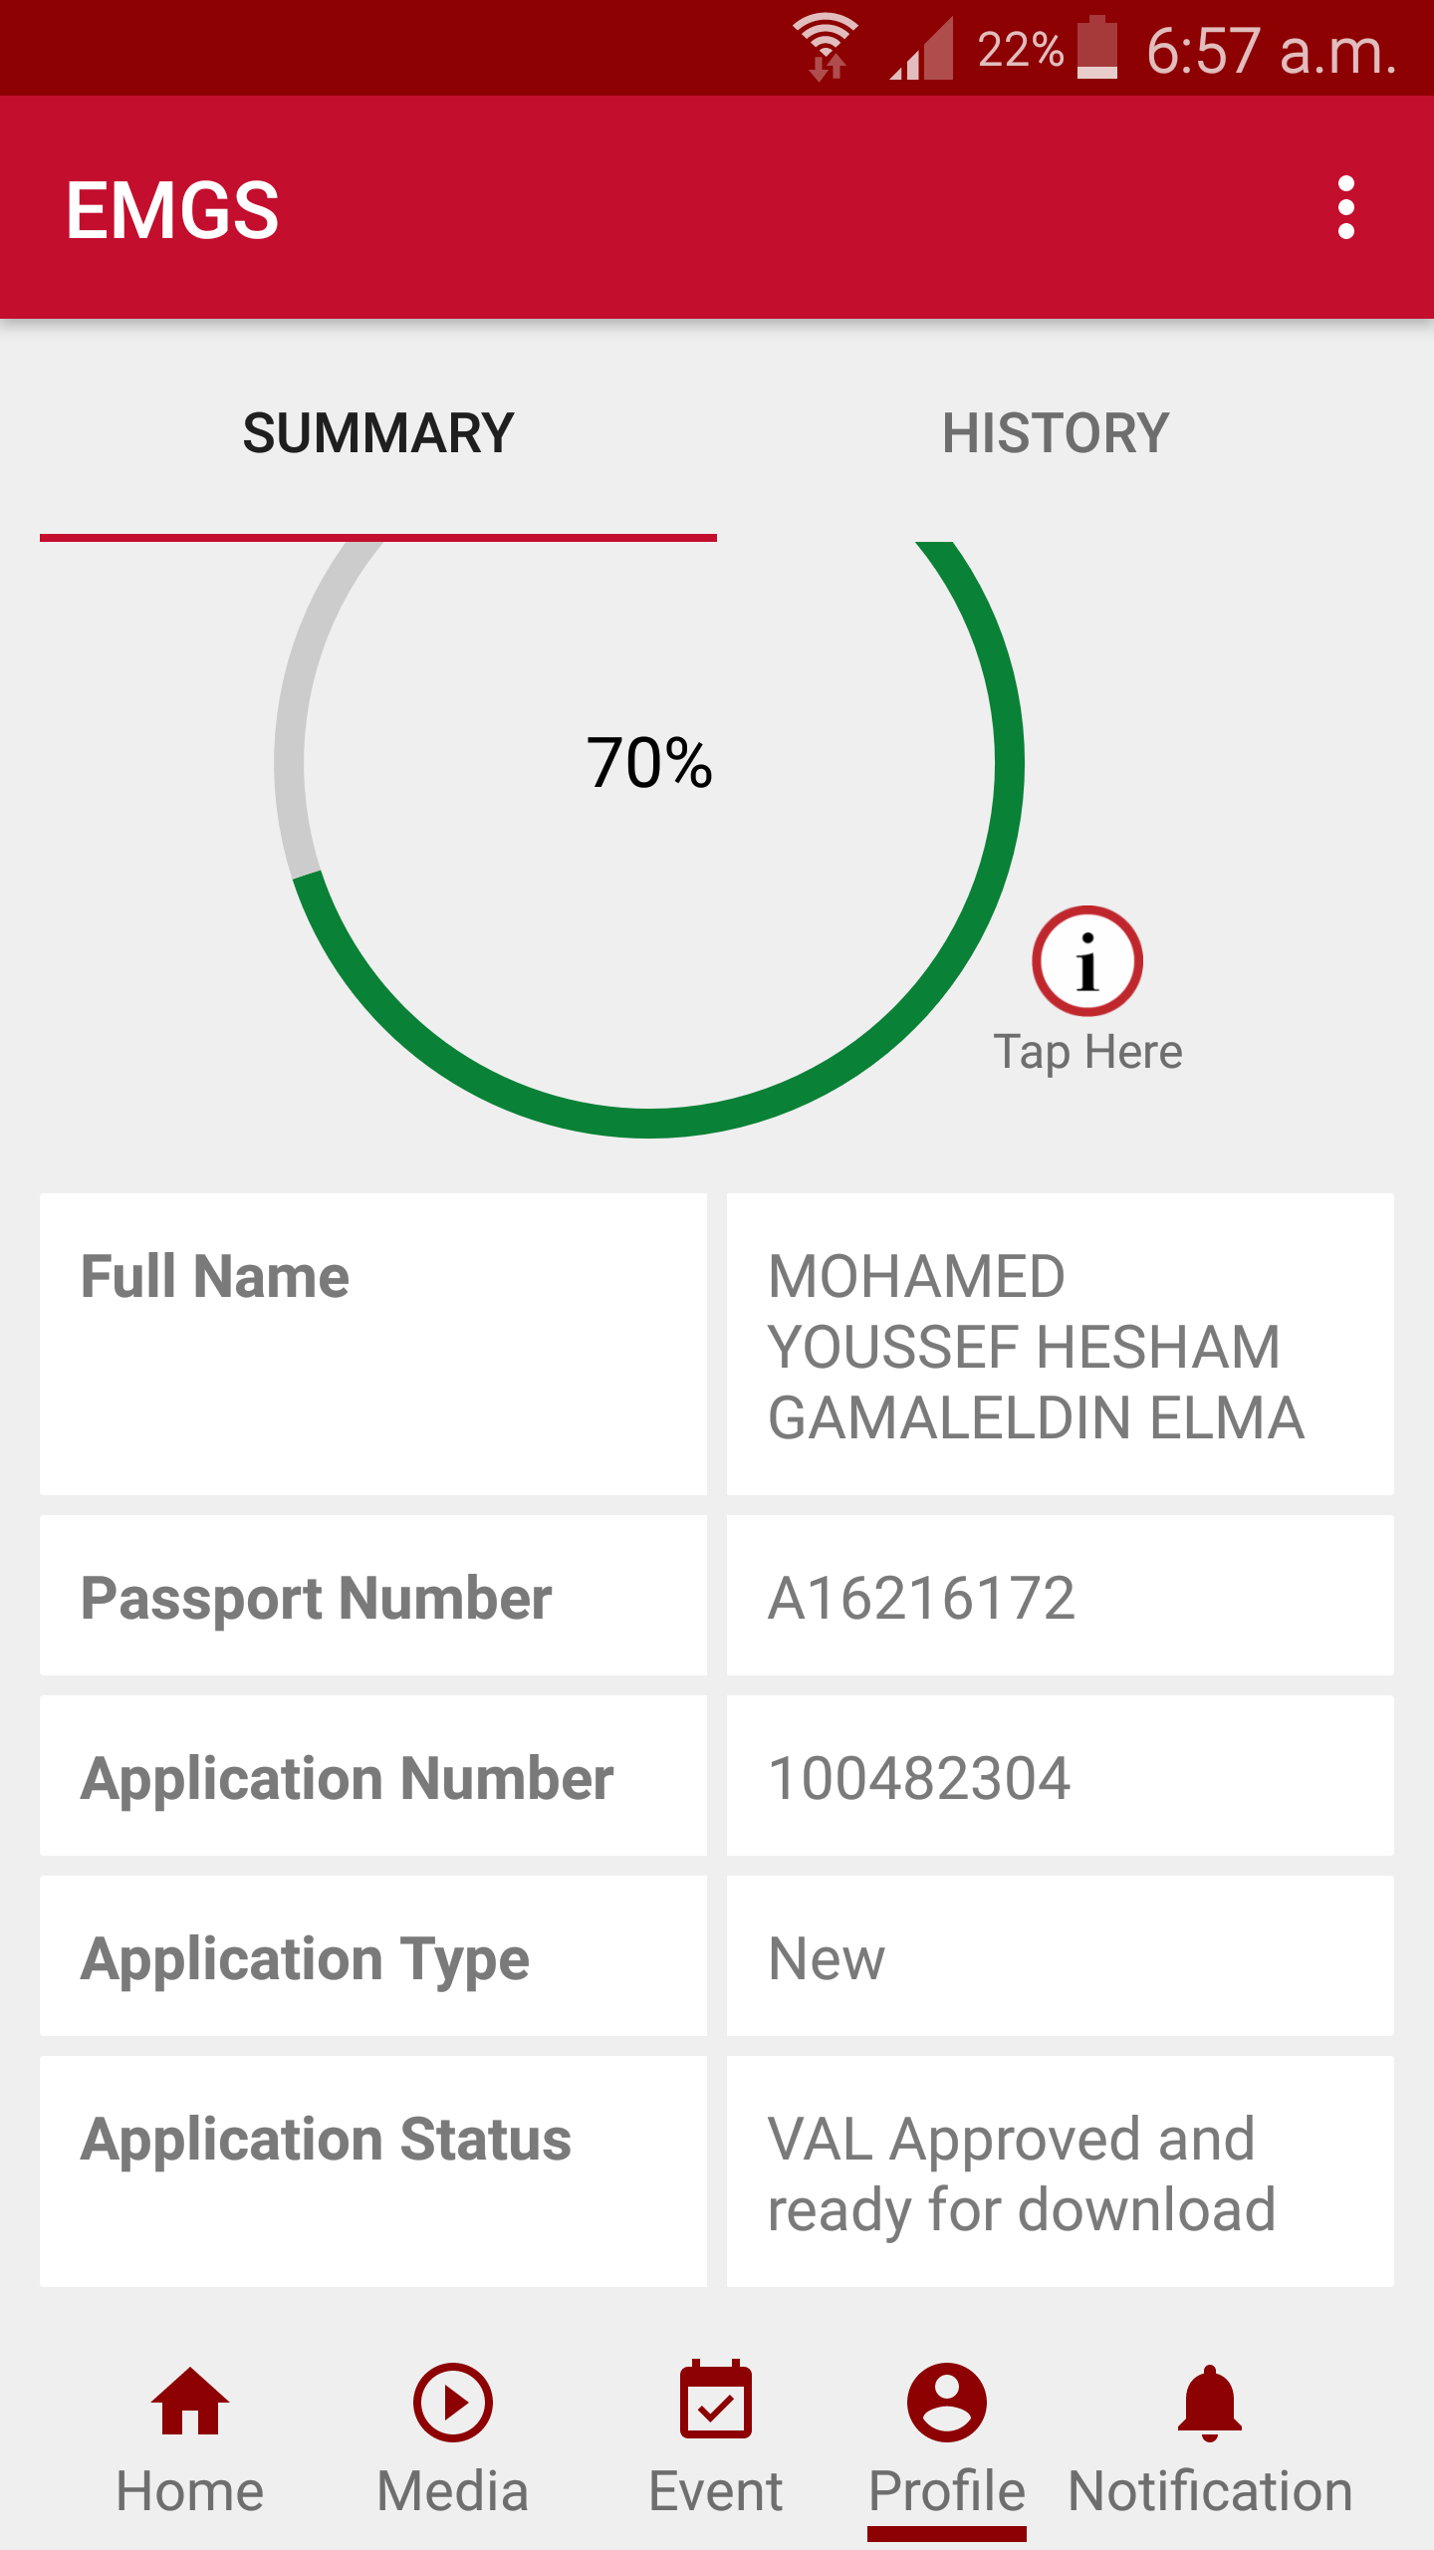Tap the EMGS app title

click(x=172, y=209)
